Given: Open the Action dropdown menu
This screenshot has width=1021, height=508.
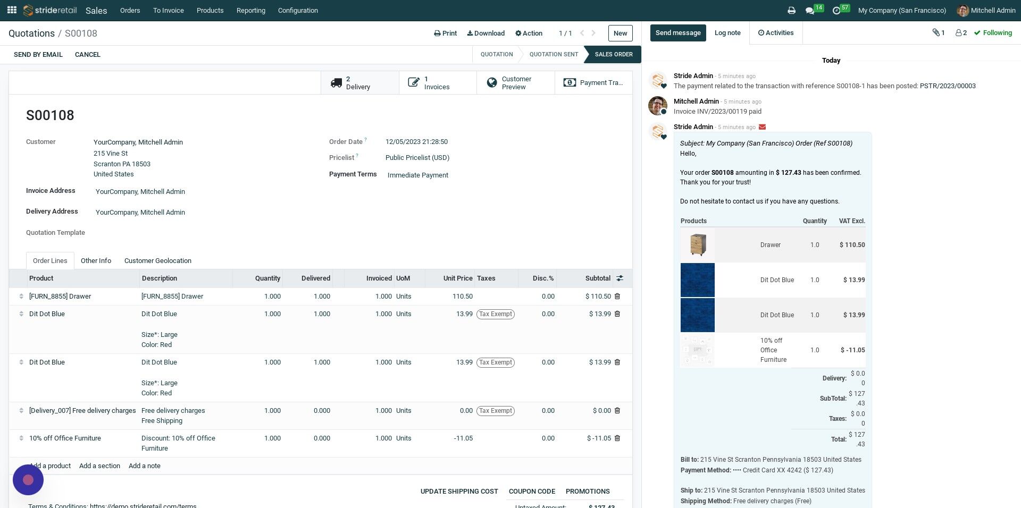Looking at the screenshot, I should (x=529, y=33).
